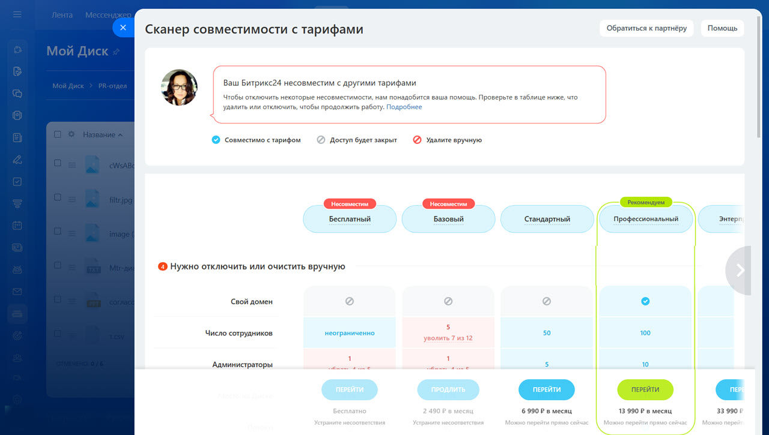
Task: Click heading Нужно отключить или очистить вручную
Action: tap(258, 266)
